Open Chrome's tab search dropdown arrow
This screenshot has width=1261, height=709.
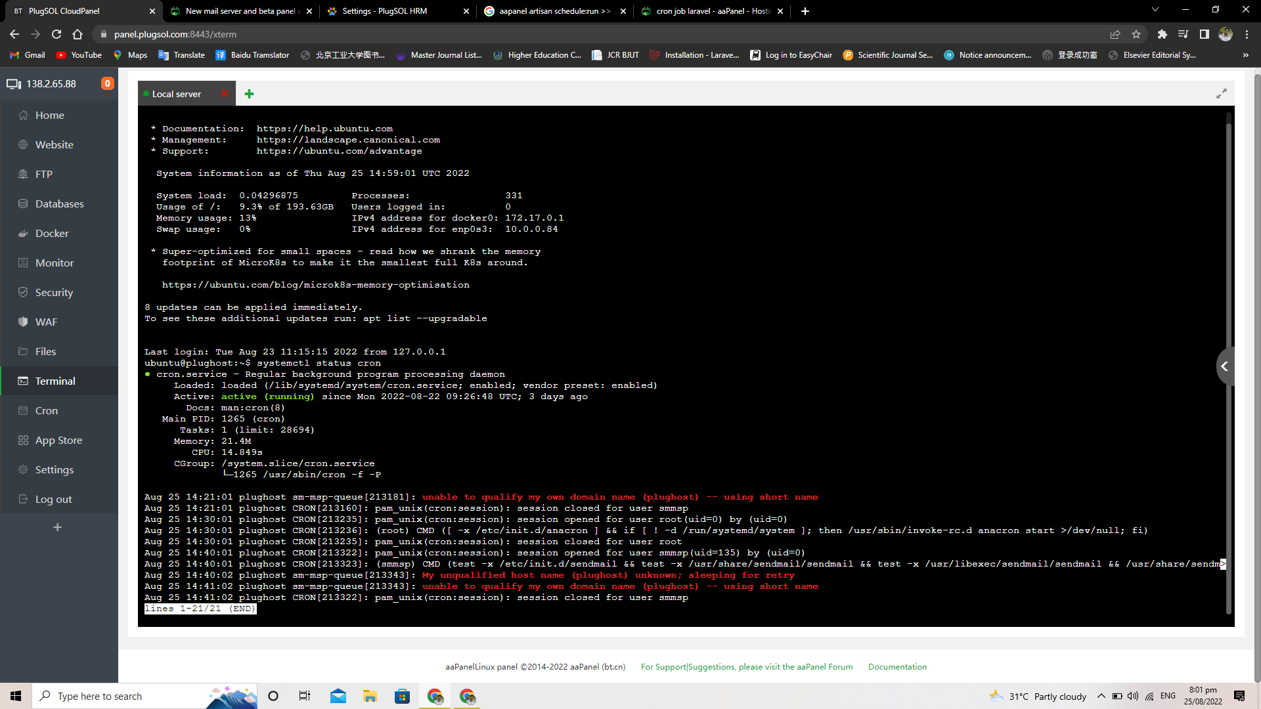pos(1155,11)
